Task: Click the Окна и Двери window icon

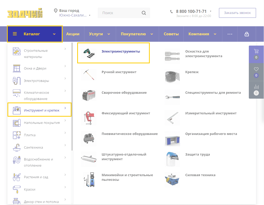Action: [16, 68]
